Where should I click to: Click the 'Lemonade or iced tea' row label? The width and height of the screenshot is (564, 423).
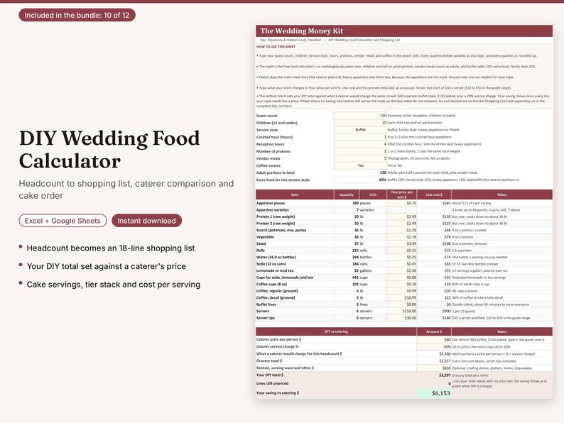[275, 270]
